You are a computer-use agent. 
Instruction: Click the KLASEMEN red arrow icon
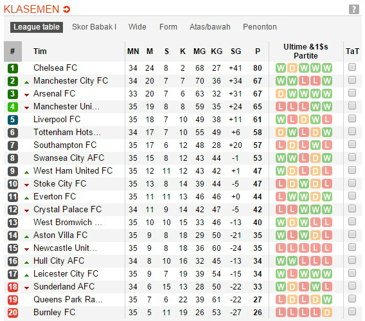tap(67, 9)
